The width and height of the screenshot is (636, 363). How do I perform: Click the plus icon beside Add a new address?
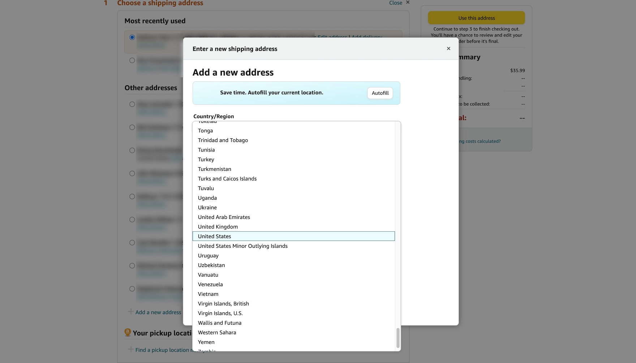[x=131, y=312]
